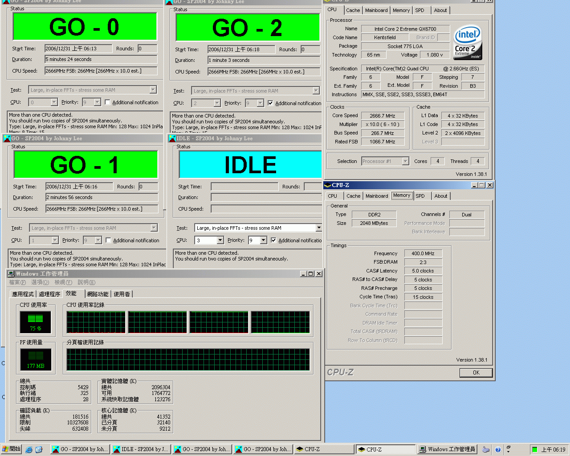The image size is (570, 456).
Task: Click Multiplier value x 10.0 ( 6 - 10 )
Action: tap(383, 124)
